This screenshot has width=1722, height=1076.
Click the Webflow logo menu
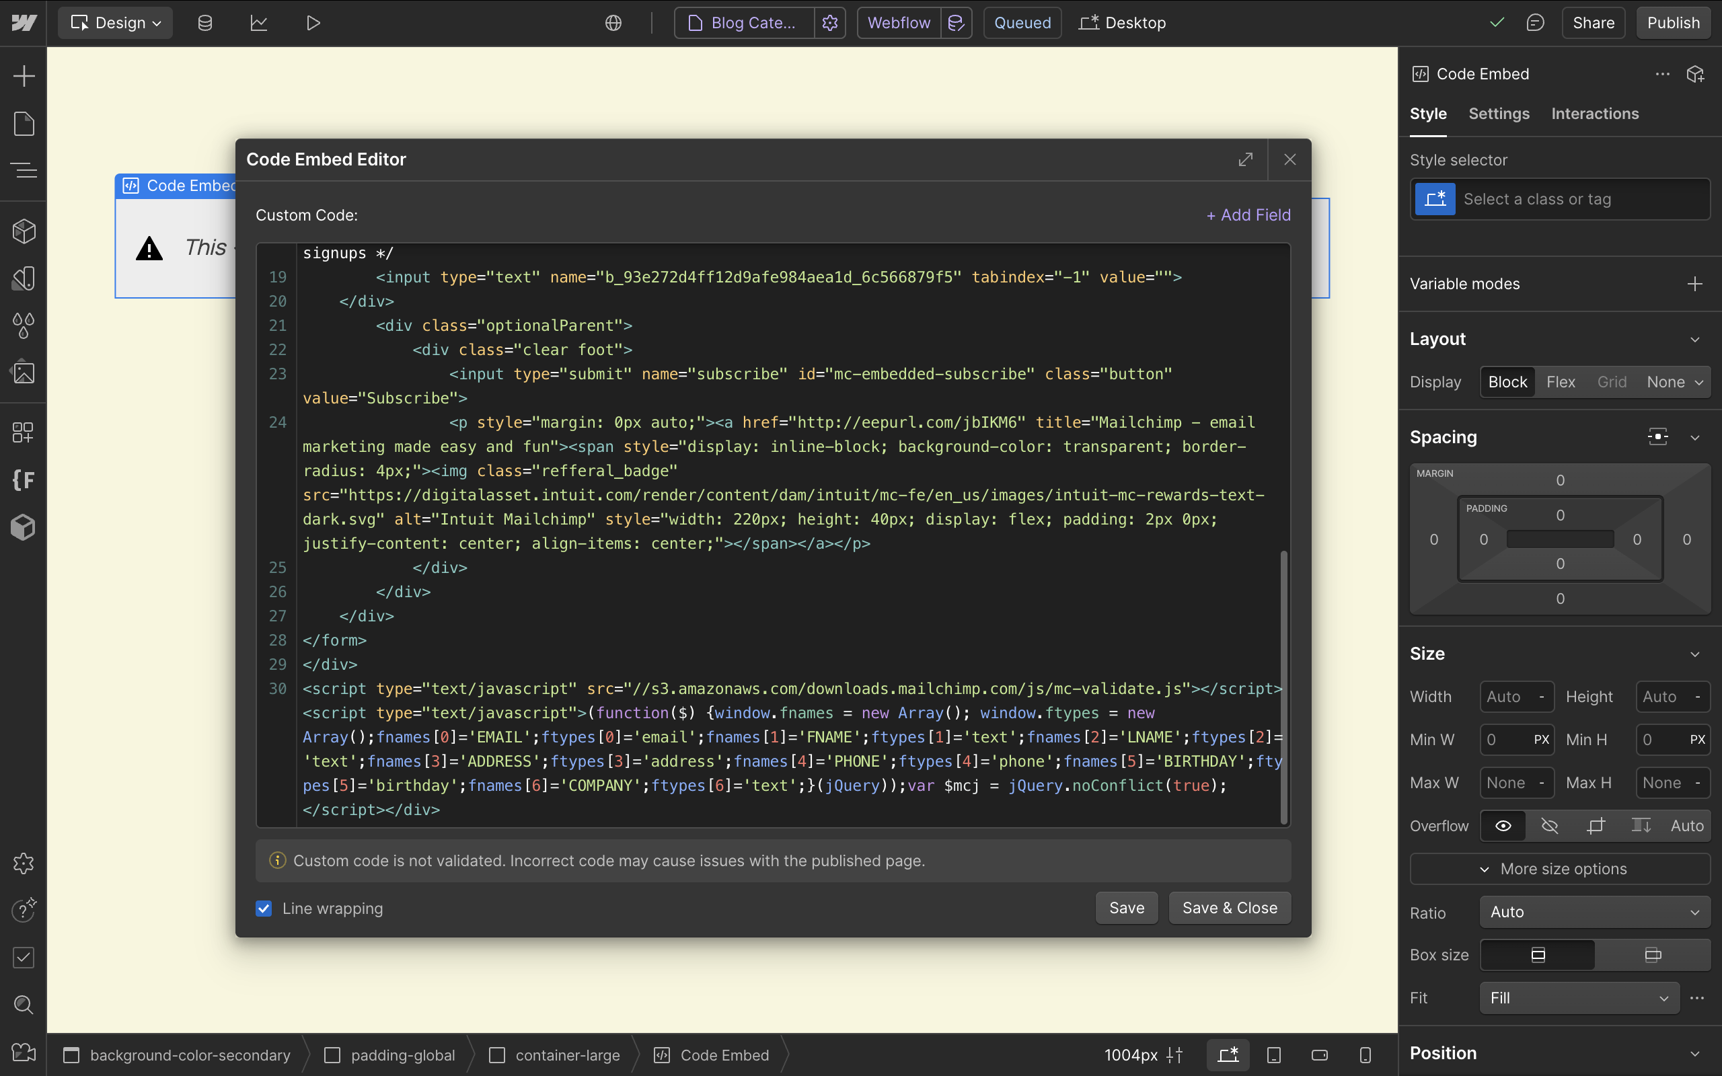pos(24,23)
